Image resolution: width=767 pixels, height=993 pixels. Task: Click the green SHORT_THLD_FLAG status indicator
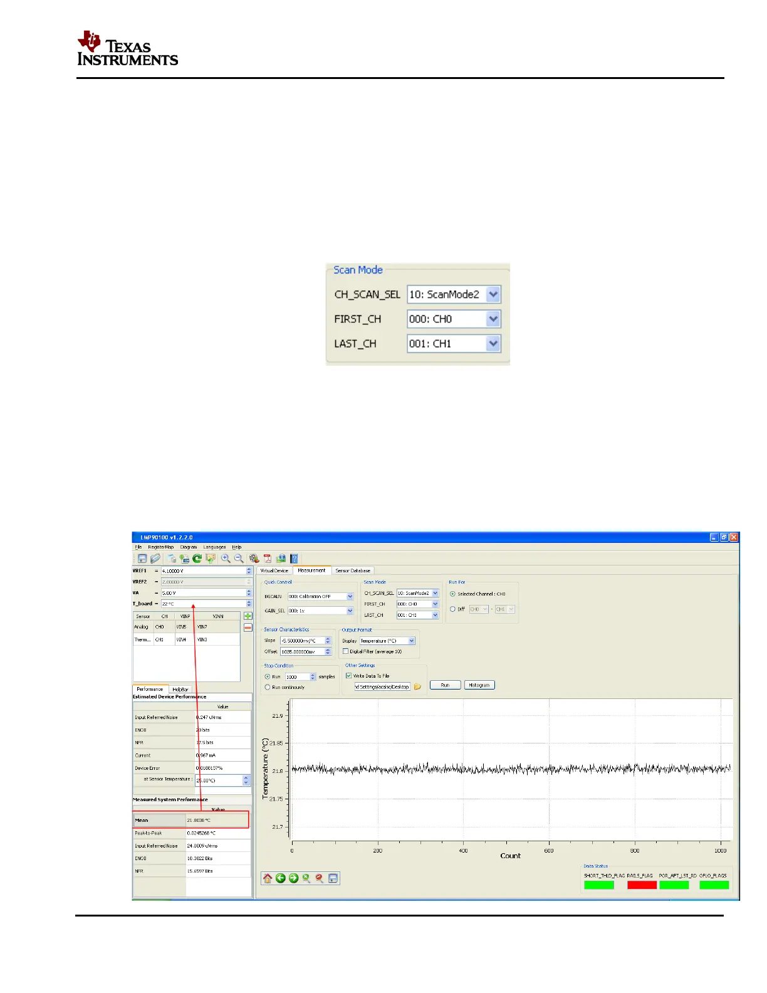click(599, 885)
